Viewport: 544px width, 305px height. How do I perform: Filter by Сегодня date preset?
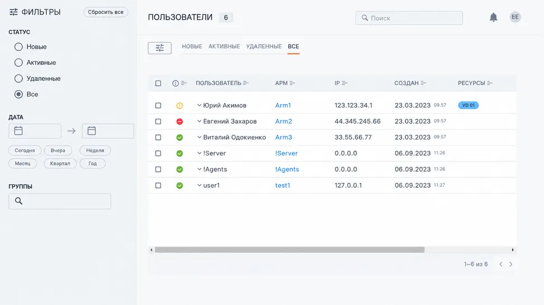25,151
